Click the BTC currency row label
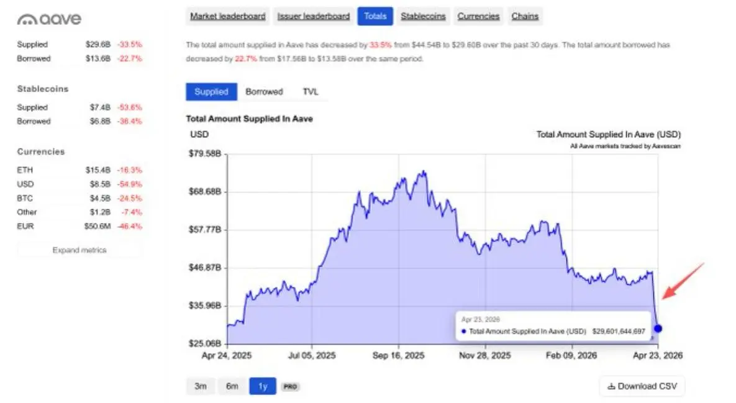The image size is (736, 403). click(x=25, y=198)
